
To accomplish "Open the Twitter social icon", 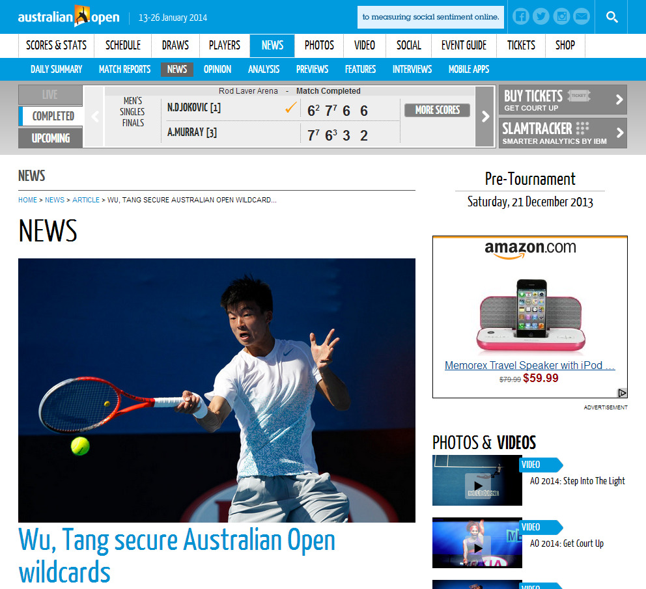I will tap(541, 16).
